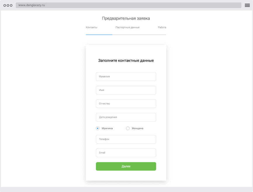Screen dimensions: 253x192
Task: Click the third browser window circle
Action: pos(11,5)
